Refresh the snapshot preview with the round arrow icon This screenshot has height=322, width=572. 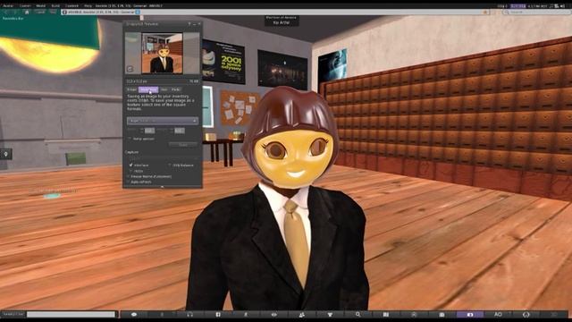click(x=130, y=69)
